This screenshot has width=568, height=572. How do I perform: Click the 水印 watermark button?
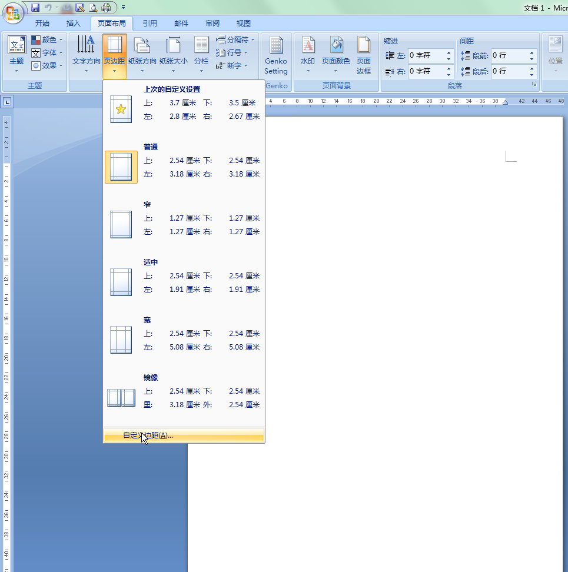[308, 55]
